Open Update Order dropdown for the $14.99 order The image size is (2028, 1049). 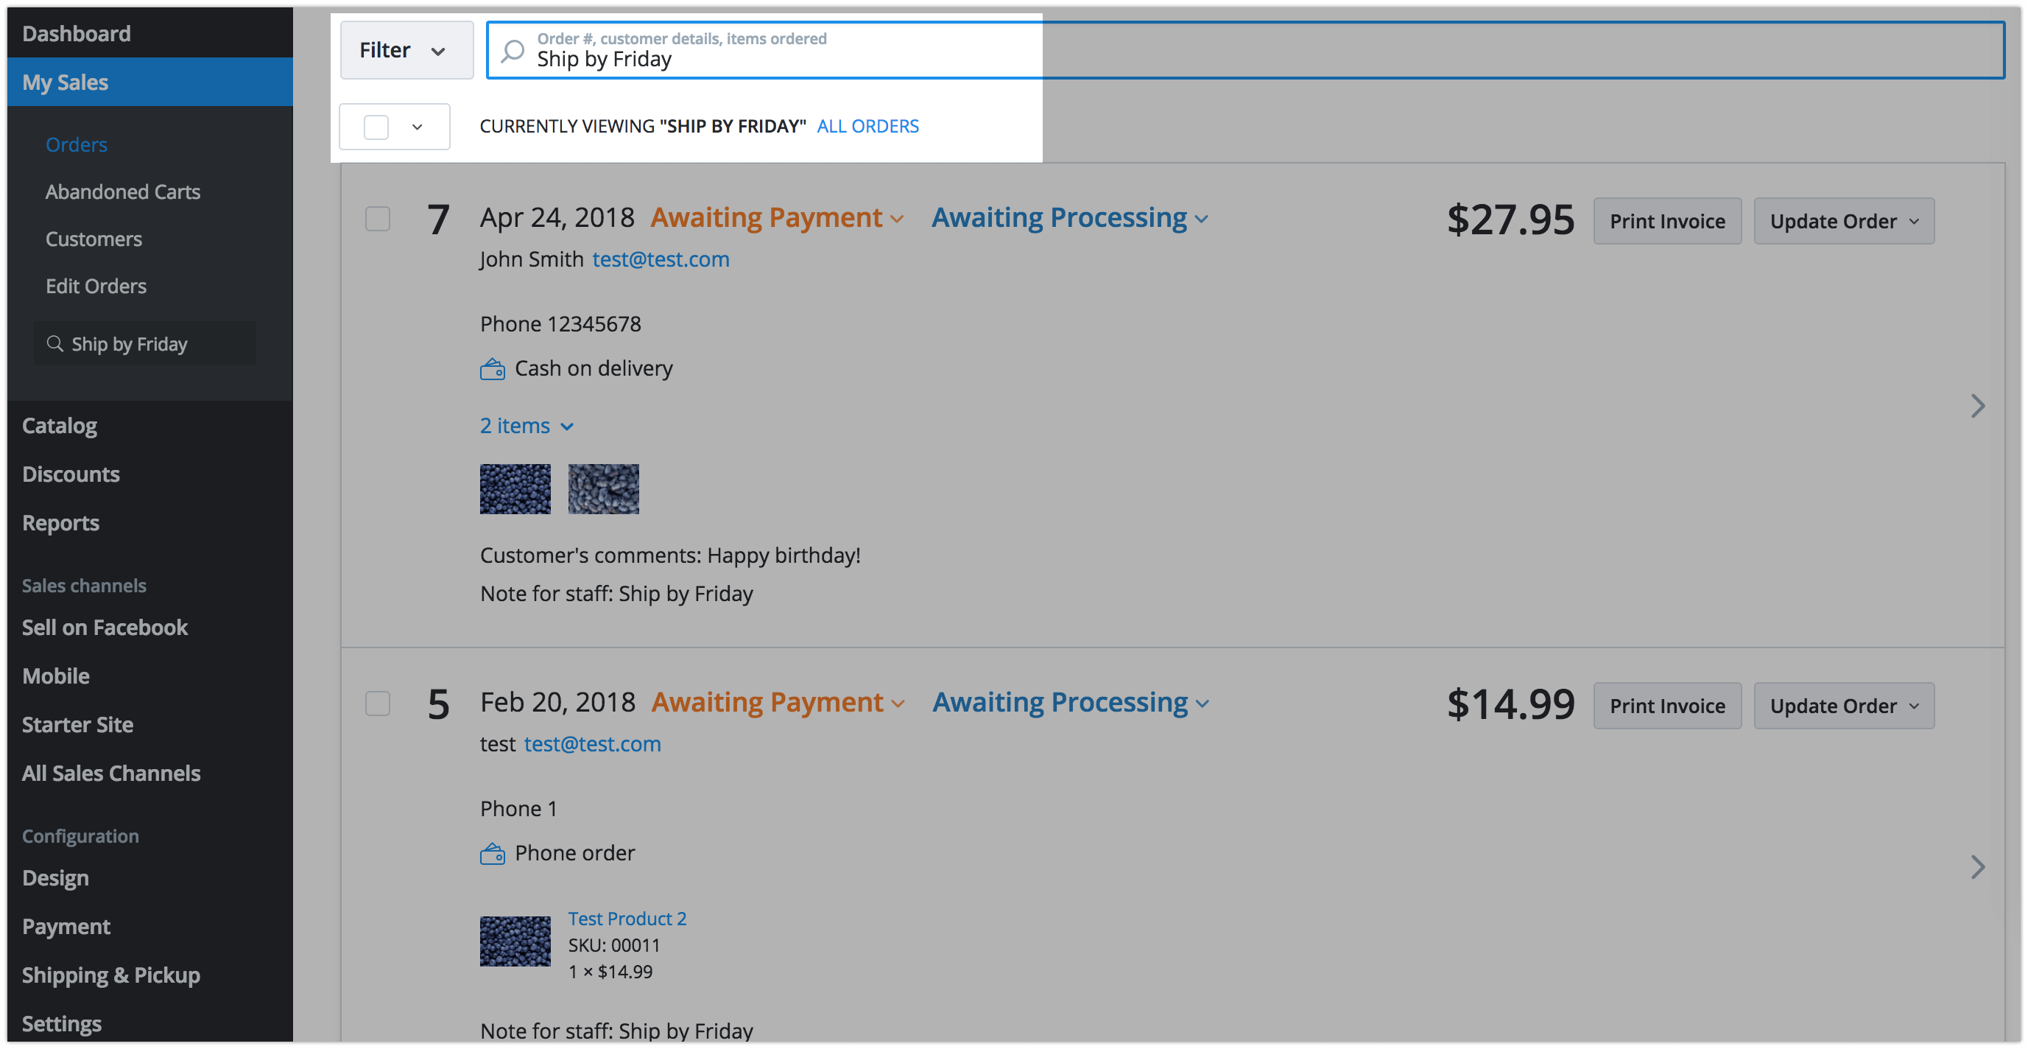click(1844, 706)
